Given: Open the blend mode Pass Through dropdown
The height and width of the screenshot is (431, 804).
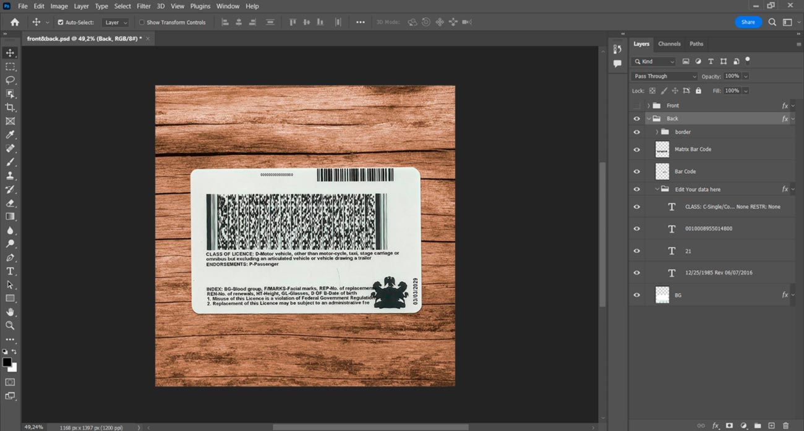Looking at the screenshot, I should click(664, 76).
